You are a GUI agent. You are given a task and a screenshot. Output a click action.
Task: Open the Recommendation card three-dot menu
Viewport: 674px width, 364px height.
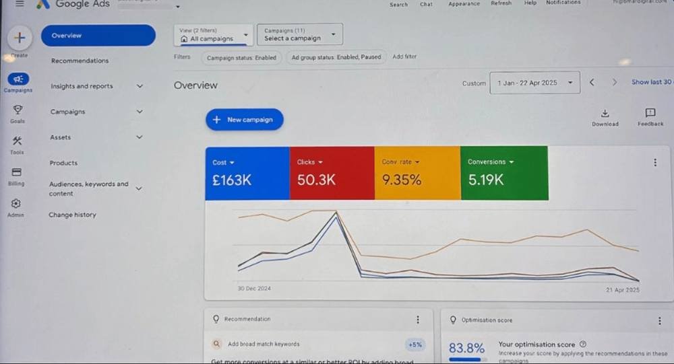tap(417, 320)
